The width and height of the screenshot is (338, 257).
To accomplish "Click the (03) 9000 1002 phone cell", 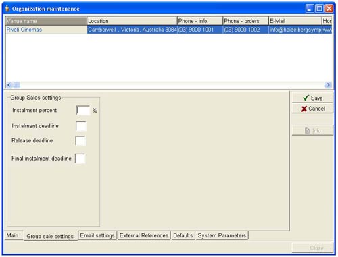I will coord(246,30).
